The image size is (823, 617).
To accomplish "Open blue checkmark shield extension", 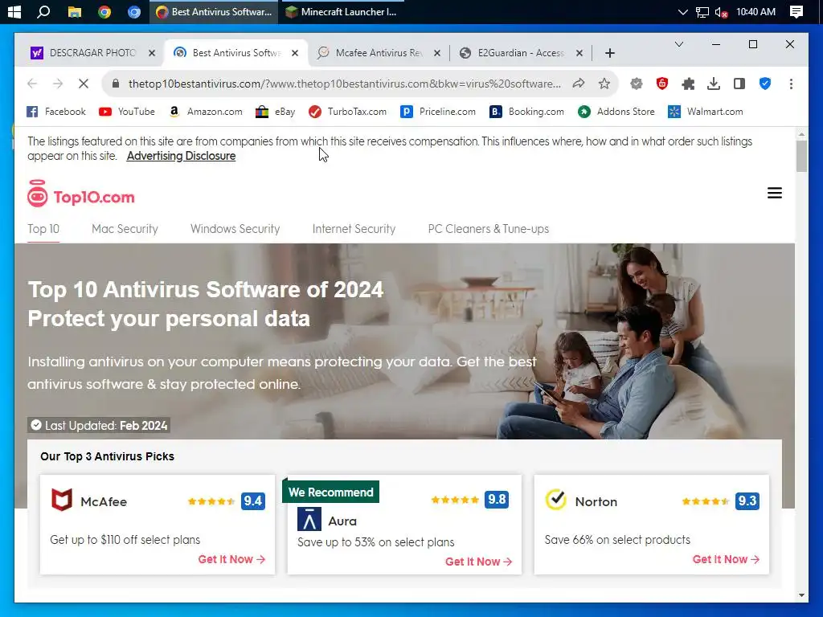I will pyautogui.click(x=765, y=84).
